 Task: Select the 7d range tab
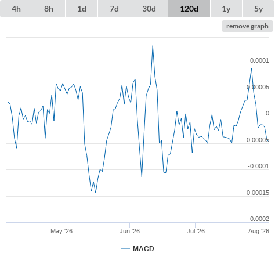point(114,9)
